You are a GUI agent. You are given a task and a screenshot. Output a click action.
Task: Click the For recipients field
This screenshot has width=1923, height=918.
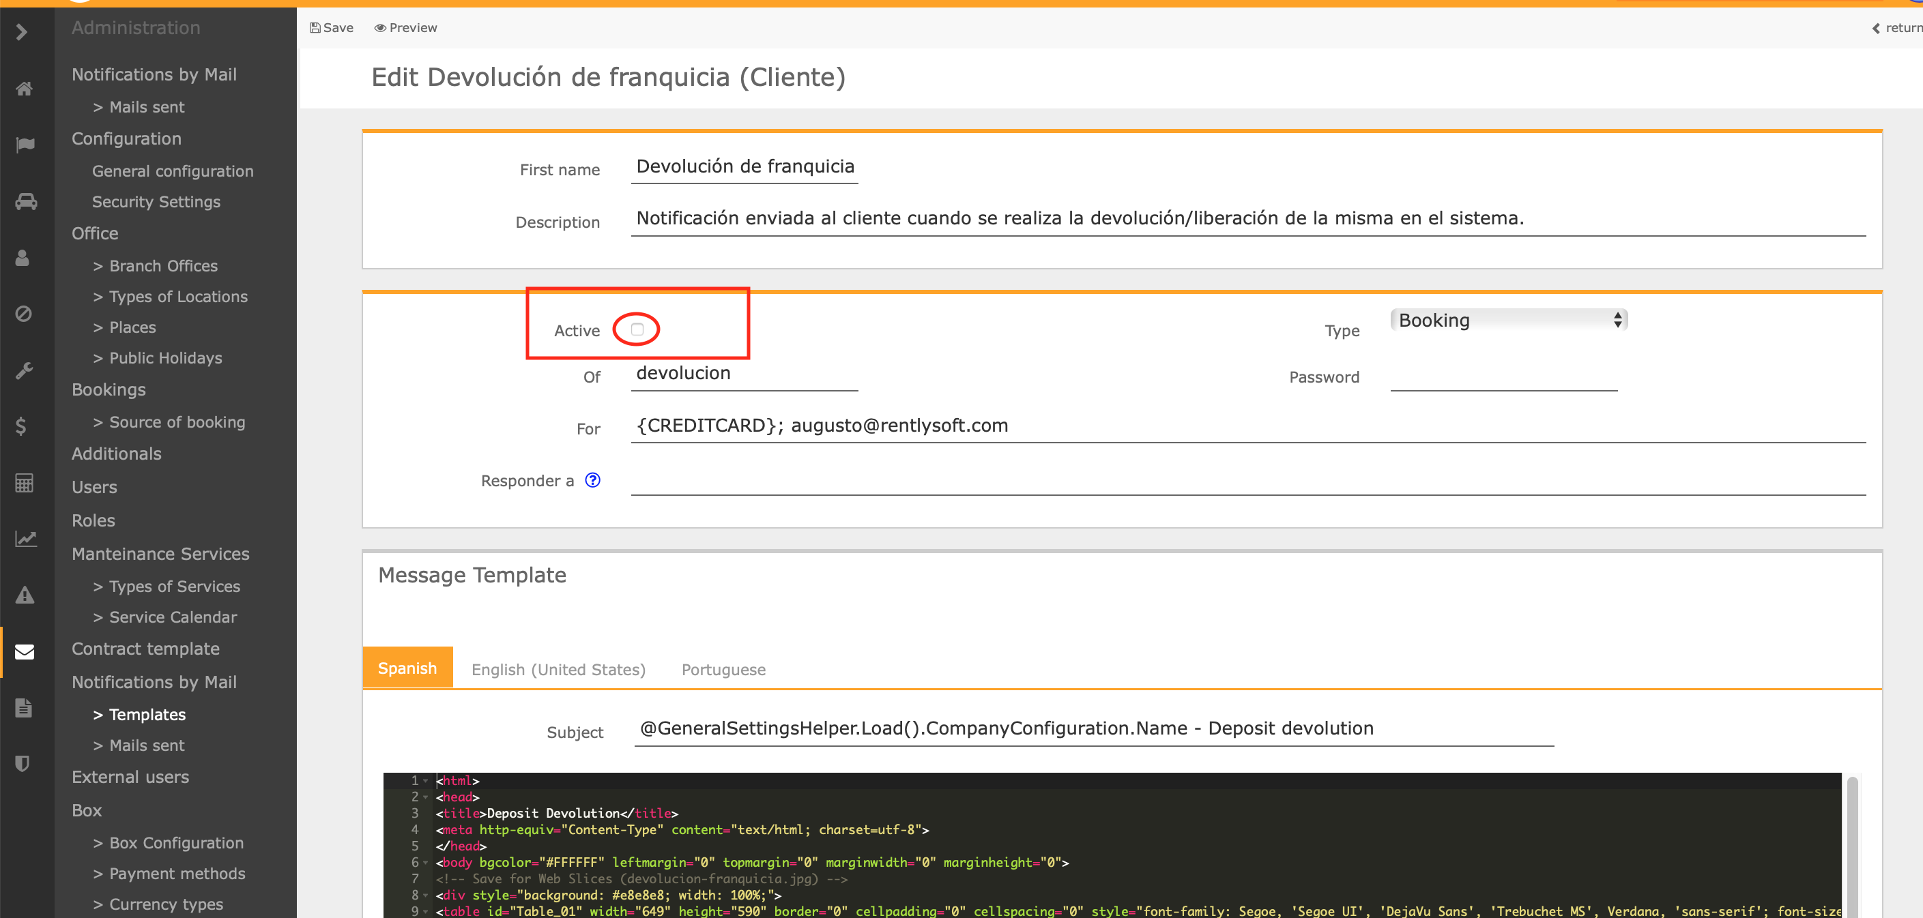tap(1248, 426)
